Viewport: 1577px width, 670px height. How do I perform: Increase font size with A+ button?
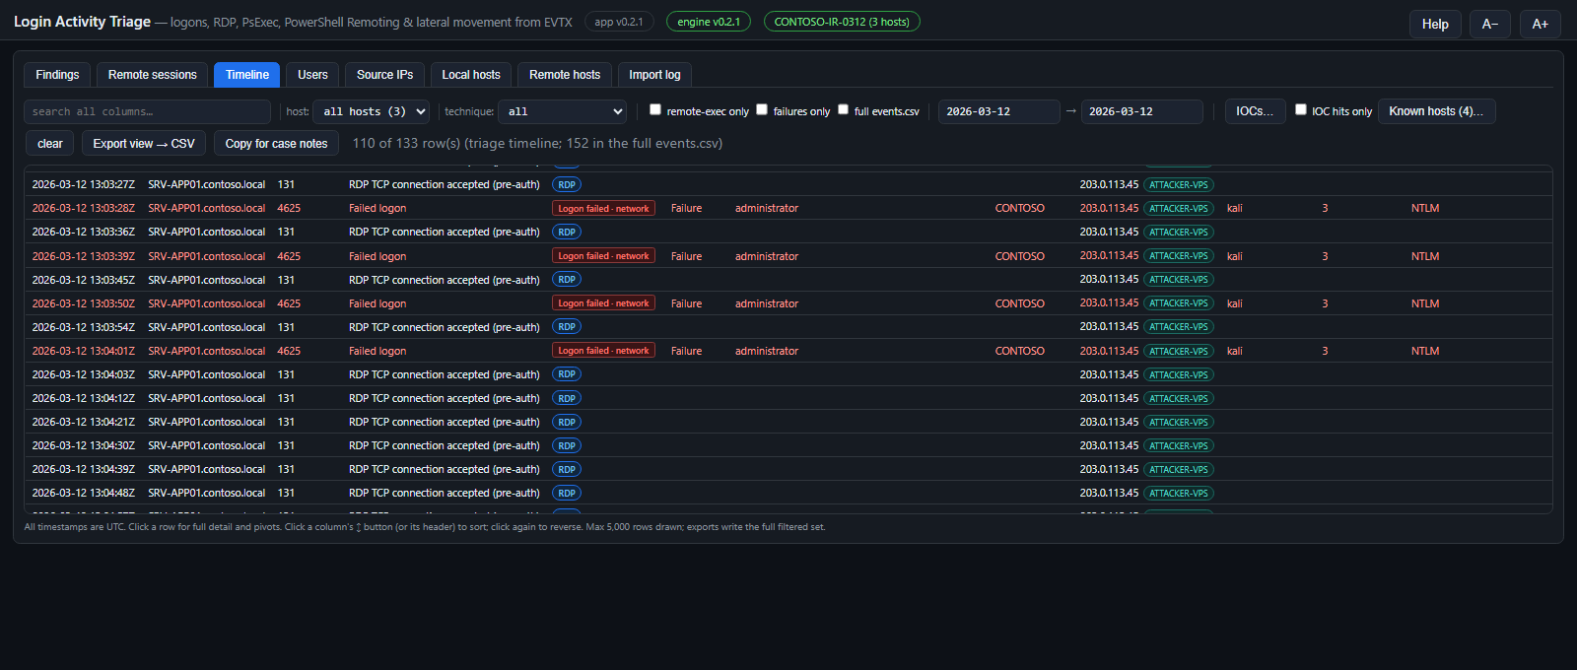[x=1541, y=25]
